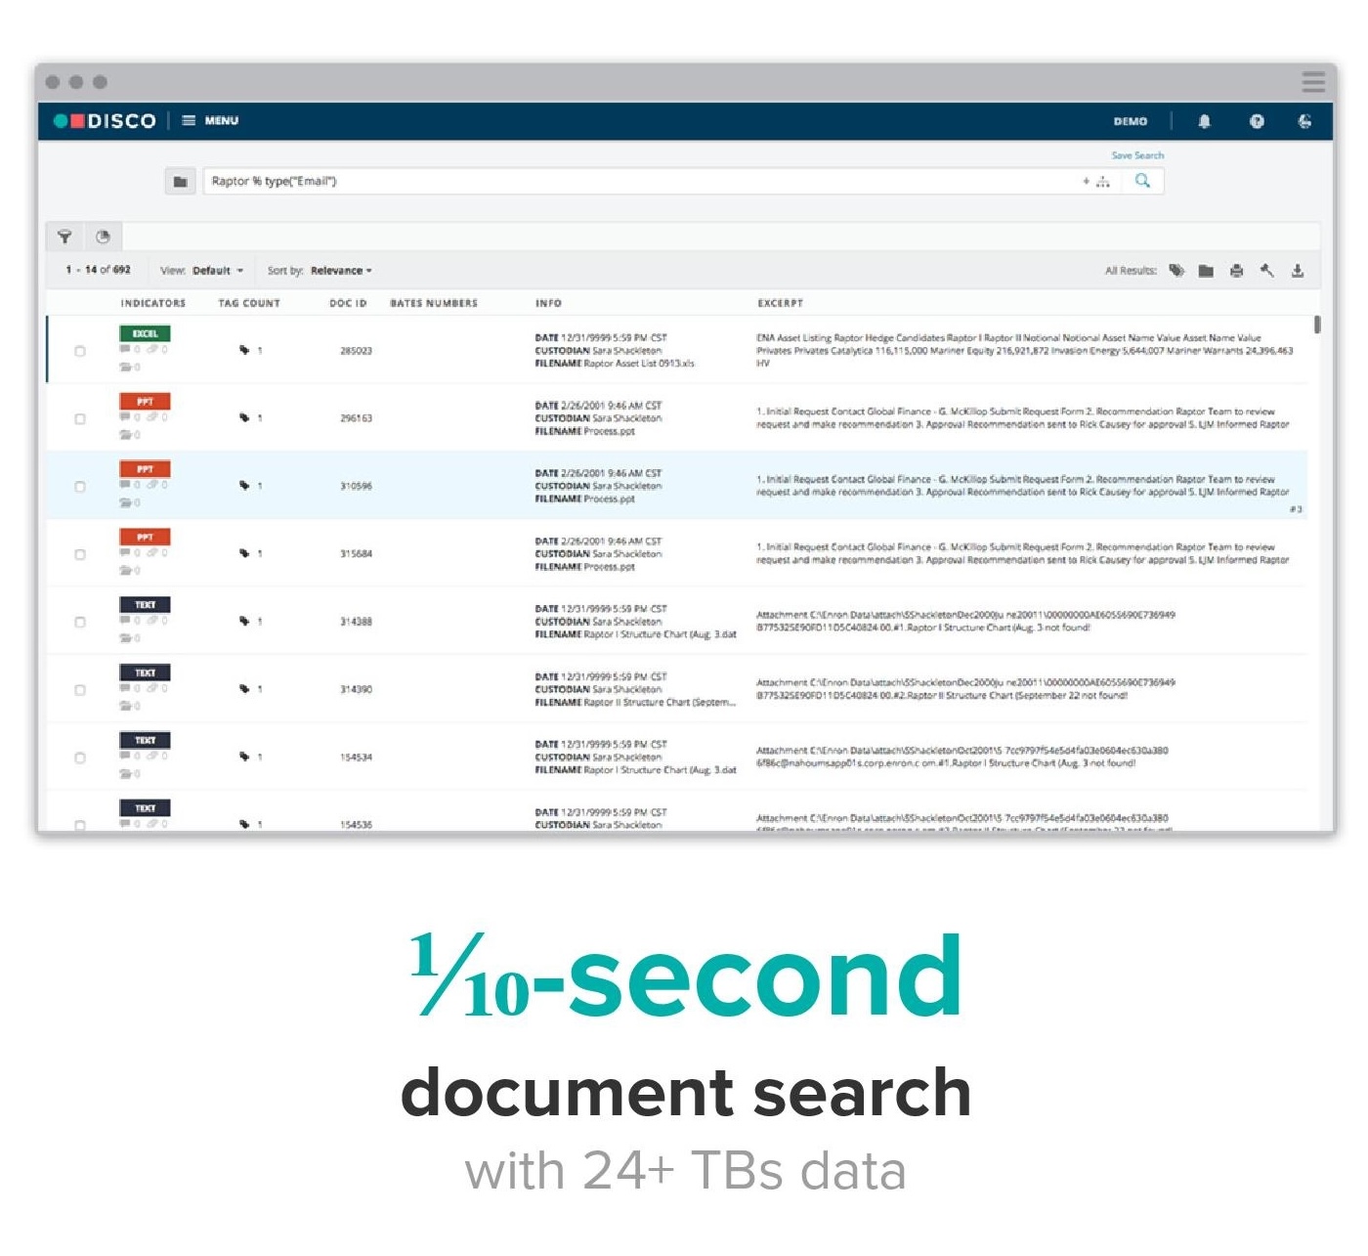
Task: Click the tag icon in row 285023
Action: pyautogui.click(x=244, y=350)
